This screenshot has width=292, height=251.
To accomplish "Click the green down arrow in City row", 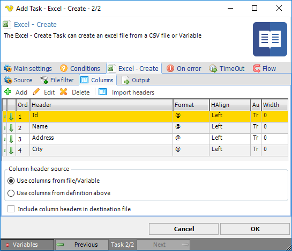I will pos(11,150).
